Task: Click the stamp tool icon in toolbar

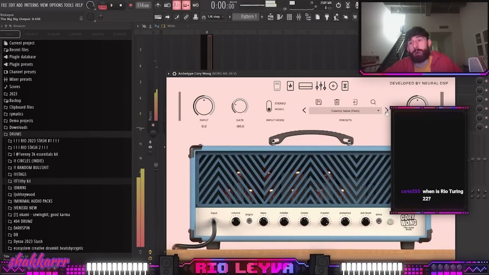Action: [x=195, y=17]
